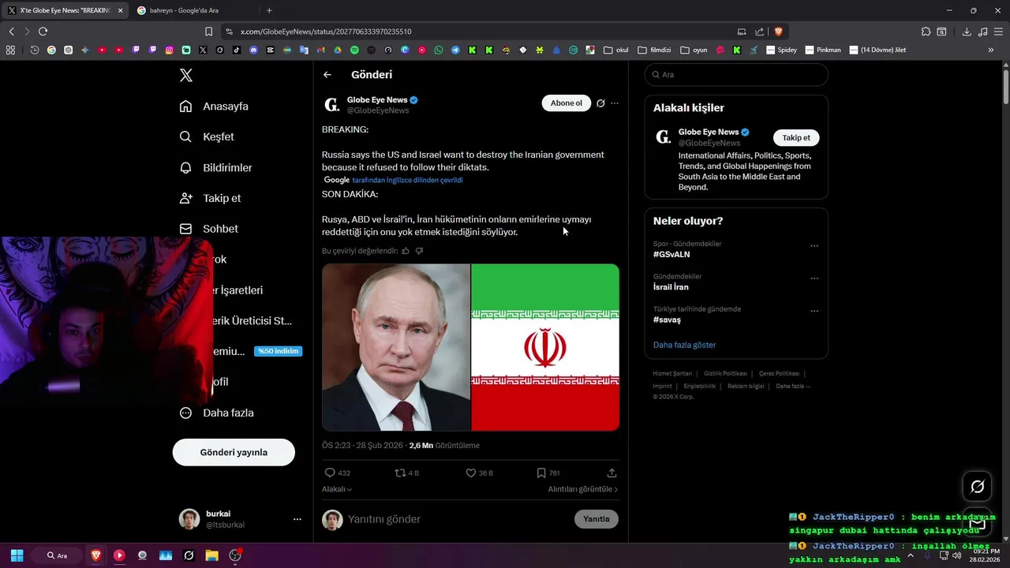Expand the Alakalı sort dropdown
1010x568 pixels.
[x=337, y=489]
